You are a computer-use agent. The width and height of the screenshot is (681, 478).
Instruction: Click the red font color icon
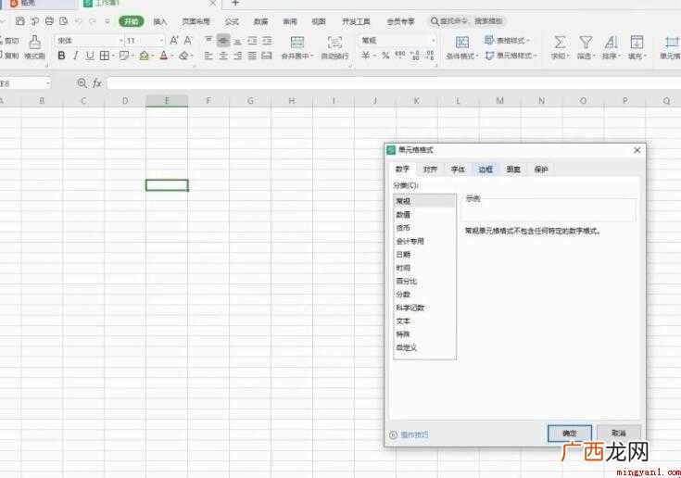164,56
